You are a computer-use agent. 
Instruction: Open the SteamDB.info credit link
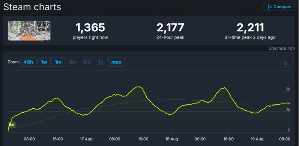point(281,48)
